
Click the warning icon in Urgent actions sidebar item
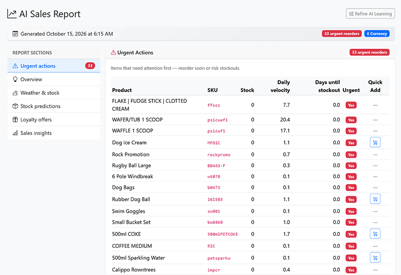pos(16,66)
